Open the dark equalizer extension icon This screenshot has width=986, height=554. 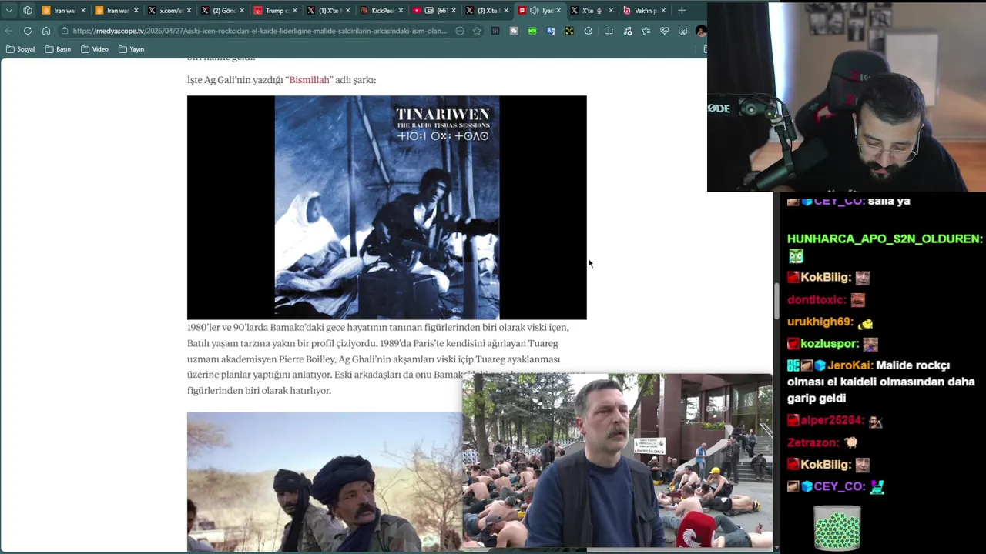(495, 31)
